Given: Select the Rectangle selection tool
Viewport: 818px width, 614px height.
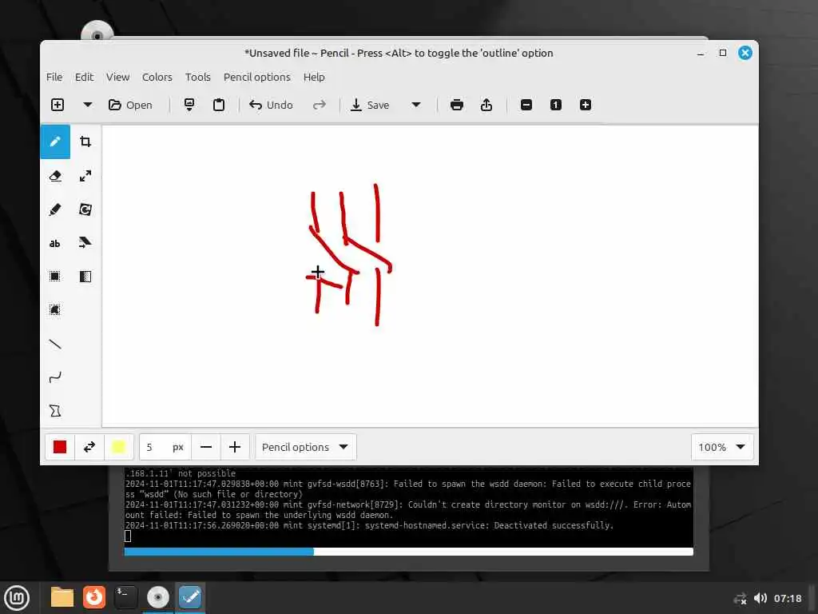Looking at the screenshot, I should point(55,276).
